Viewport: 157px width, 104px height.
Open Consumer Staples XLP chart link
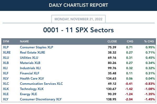point(36,47)
